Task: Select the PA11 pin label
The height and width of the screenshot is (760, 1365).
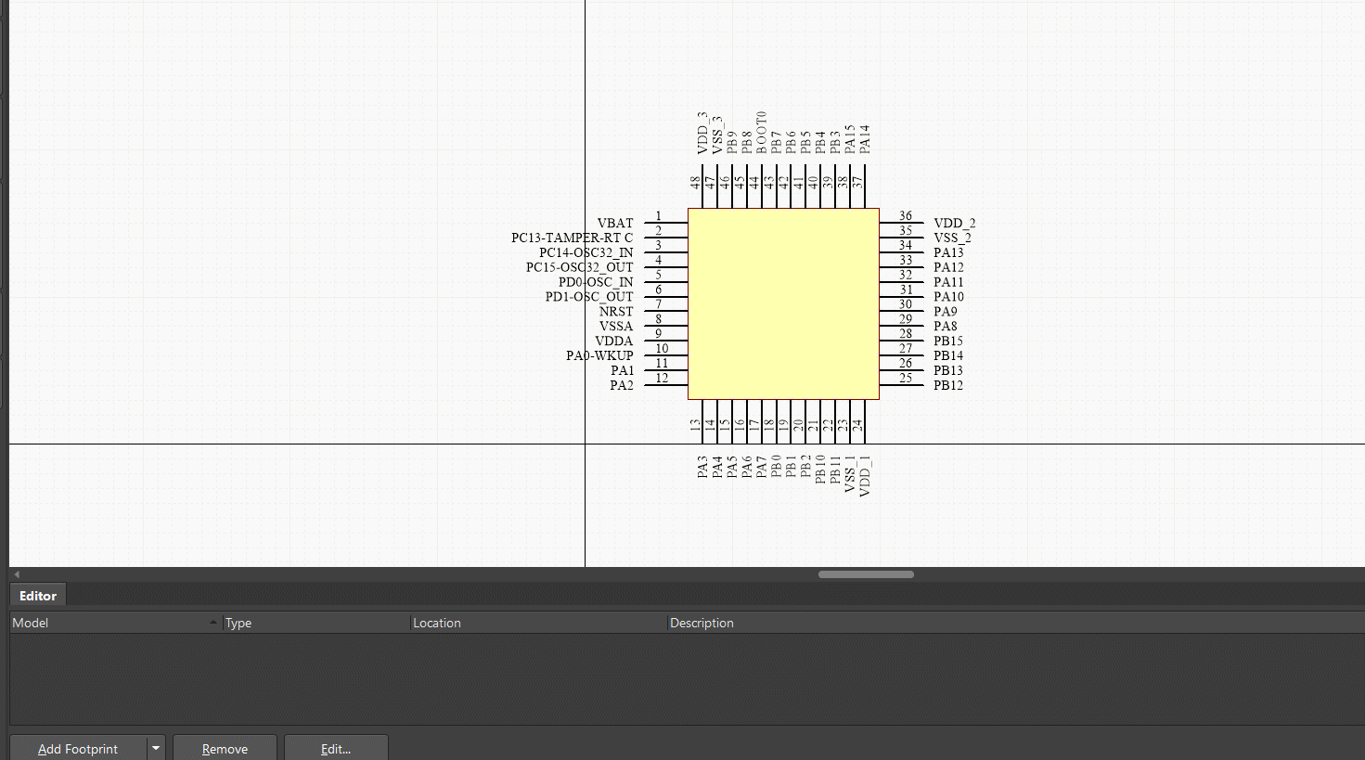Action: pos(948,283)
